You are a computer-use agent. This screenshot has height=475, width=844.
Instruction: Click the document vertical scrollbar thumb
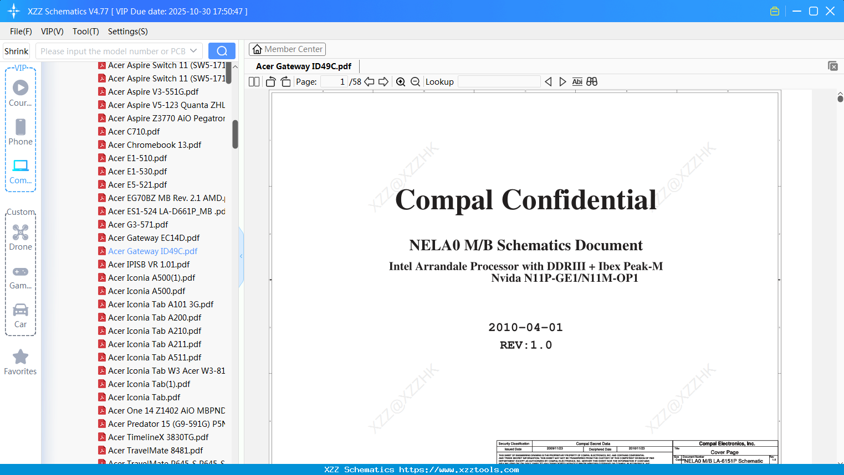(x=840, y=99)
